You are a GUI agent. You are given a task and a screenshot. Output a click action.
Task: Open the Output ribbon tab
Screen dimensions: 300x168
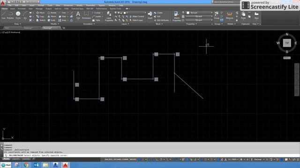click(x=48, y=8)
